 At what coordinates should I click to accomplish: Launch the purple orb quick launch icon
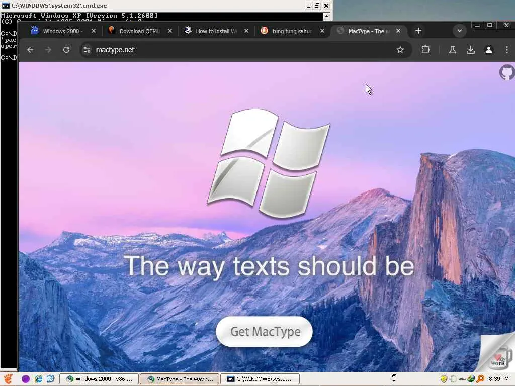(x=26, y=379)
